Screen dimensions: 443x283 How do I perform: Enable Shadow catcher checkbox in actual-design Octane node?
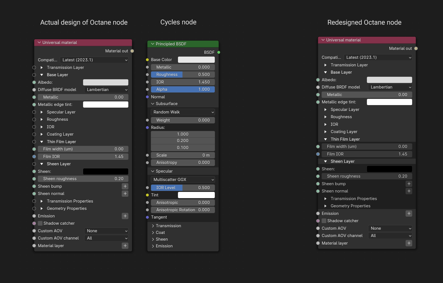pyautogui.click(x=40, y=223)
